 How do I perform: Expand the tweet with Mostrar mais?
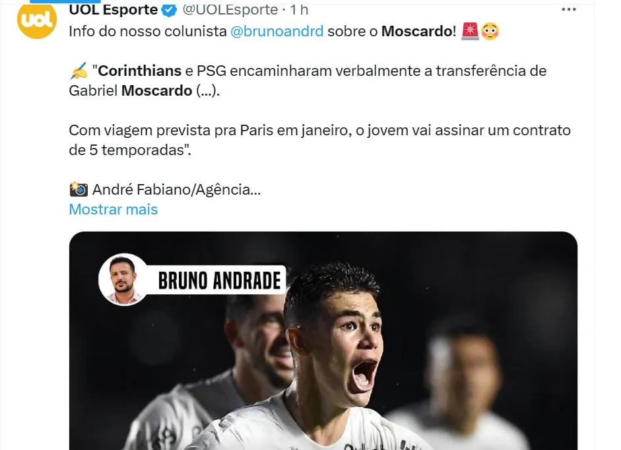click(114, 209)
